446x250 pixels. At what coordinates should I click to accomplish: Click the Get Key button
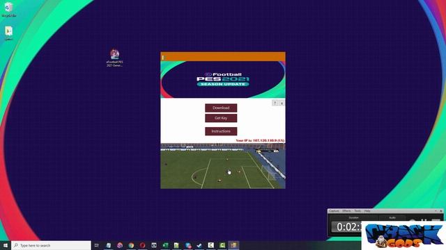(221, 118)
